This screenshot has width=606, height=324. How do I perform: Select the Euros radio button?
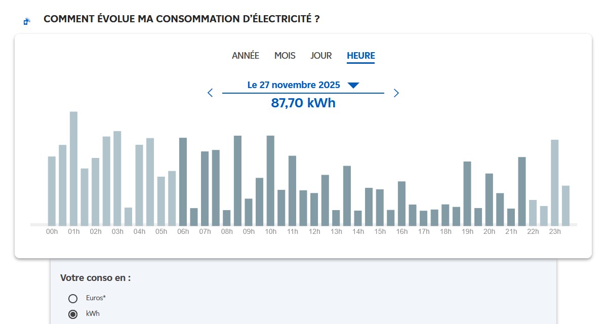coord(73,298)
